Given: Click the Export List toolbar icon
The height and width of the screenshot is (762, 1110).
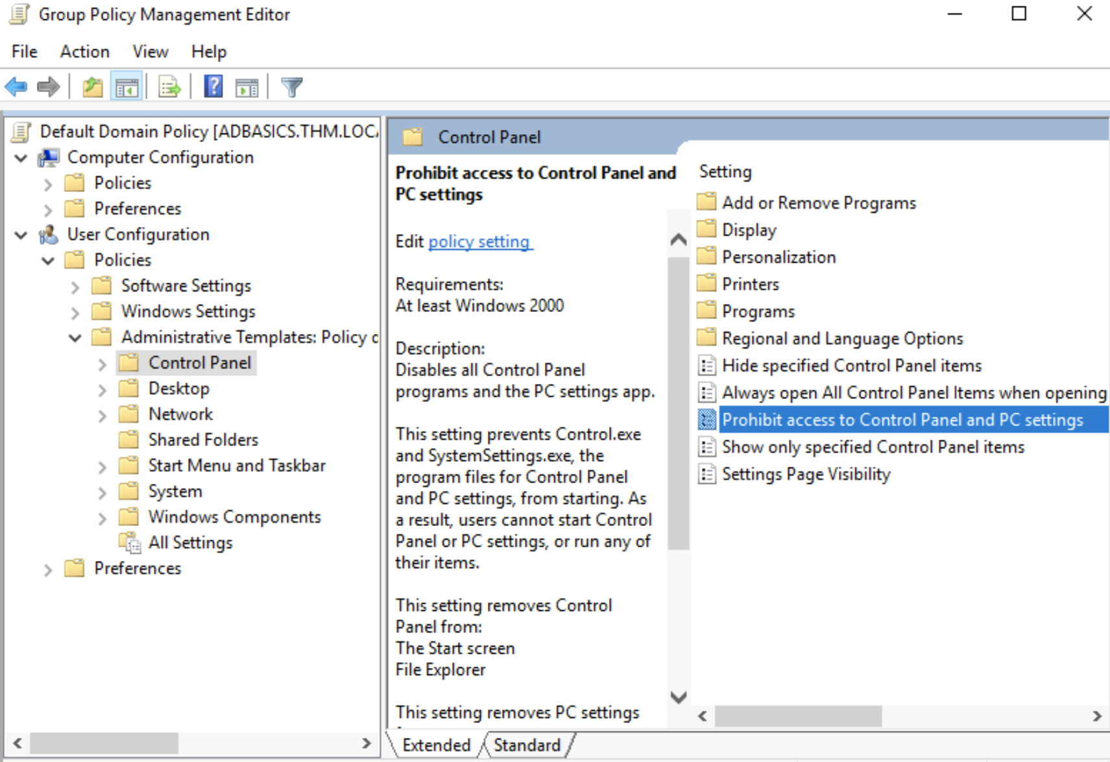Looking at the screenshot, I should pos(169,87).
